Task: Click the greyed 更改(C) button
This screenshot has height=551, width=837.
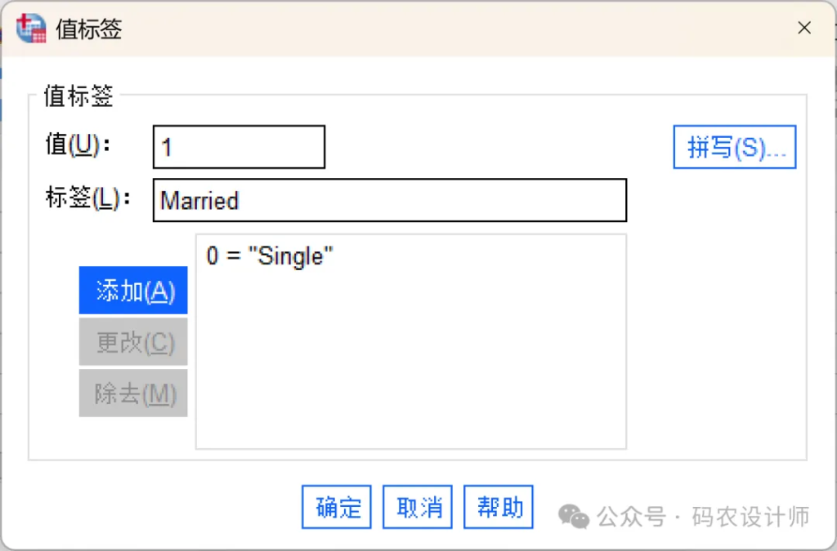Action: point(133,342)
